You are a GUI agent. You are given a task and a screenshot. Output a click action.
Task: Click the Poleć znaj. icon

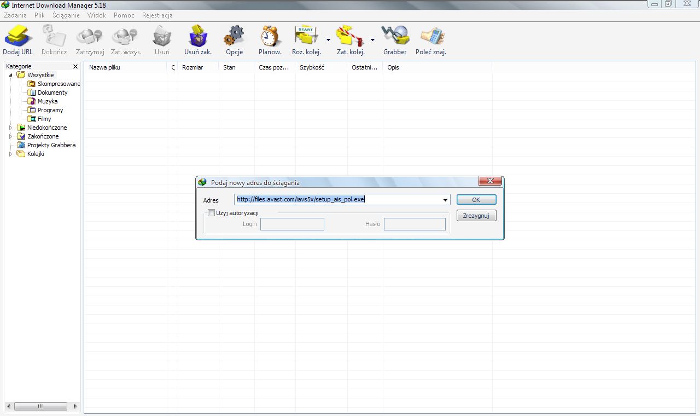click(x=432, y=36)
